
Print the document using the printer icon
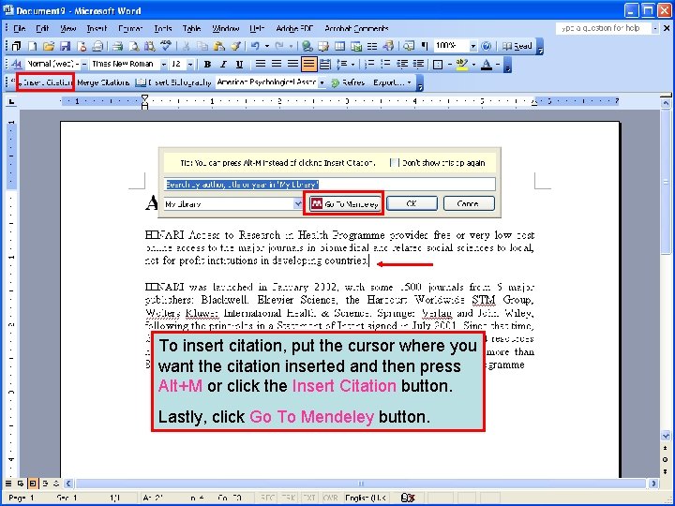coord(117,46)
